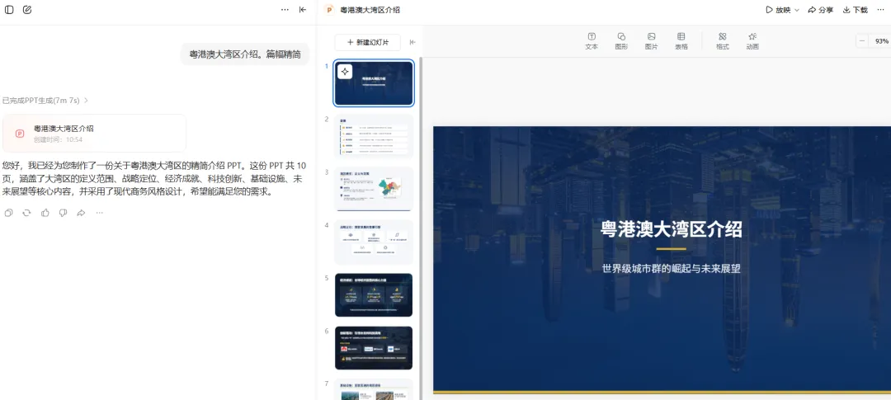
Task: Open the 粤港澳大湾区介绍 PPT file card
Action: [x=94, y=133]
